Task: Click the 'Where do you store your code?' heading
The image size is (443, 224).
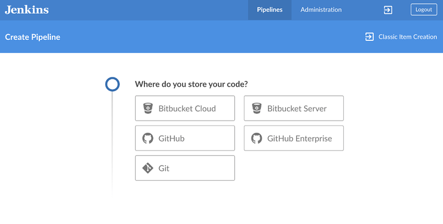Action: pyautogui.click(x=191, y=84)
